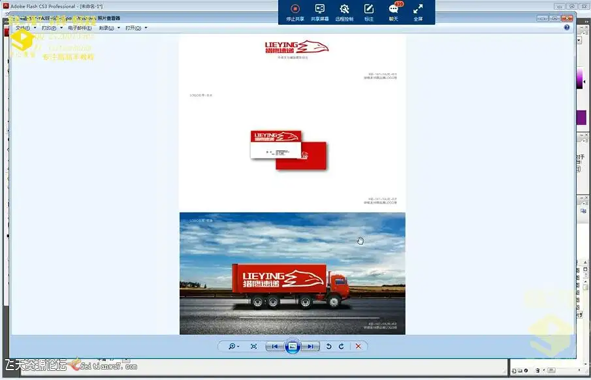Click the LIEYING eagle logo at top
The height and width of the screenshot is (380, 591).
[296, 48]
